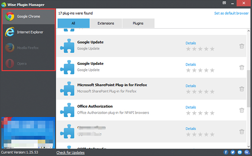
Task: Select Google Chrome in the browser sidebar
Action: click(28, 17)
